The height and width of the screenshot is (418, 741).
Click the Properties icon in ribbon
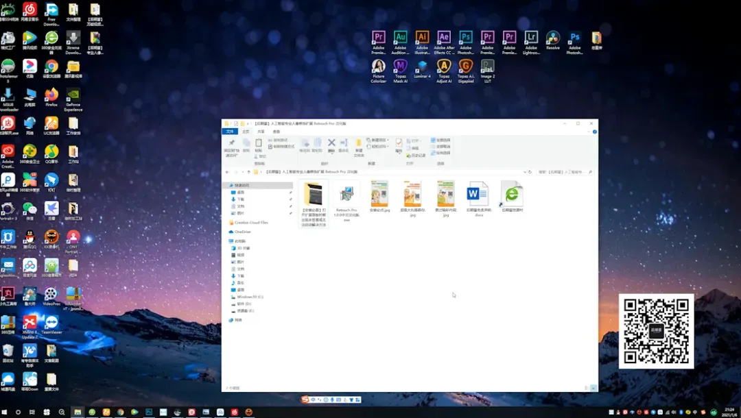tap(399, 144)
